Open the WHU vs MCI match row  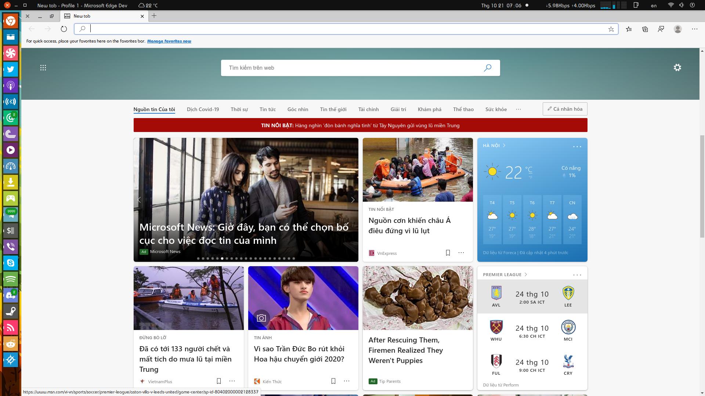coord(532,331)
